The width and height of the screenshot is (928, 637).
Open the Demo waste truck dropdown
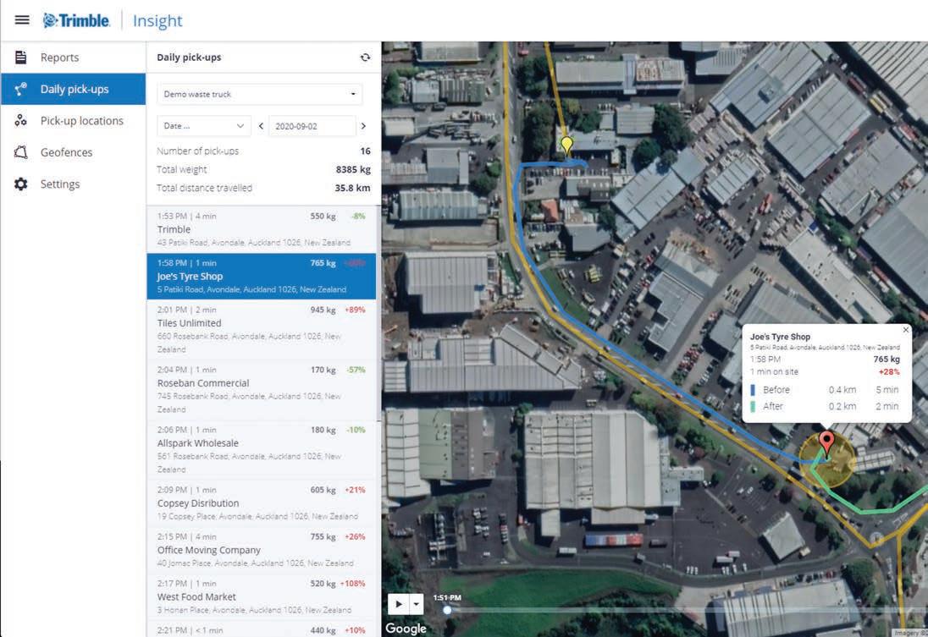pos(259,94)
